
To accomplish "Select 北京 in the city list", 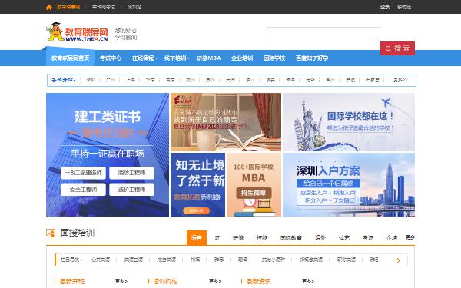I will (x=151, y=80).
